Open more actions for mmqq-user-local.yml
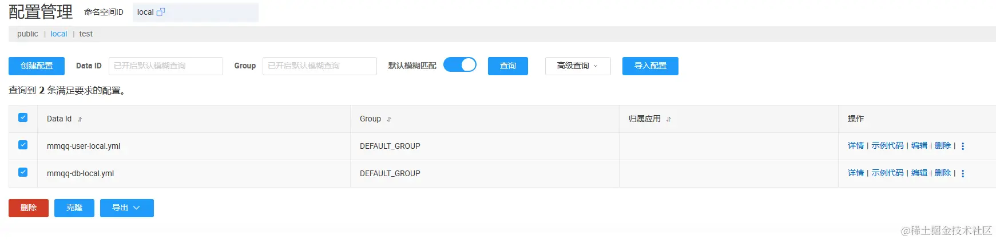 [x=963, y=146]
